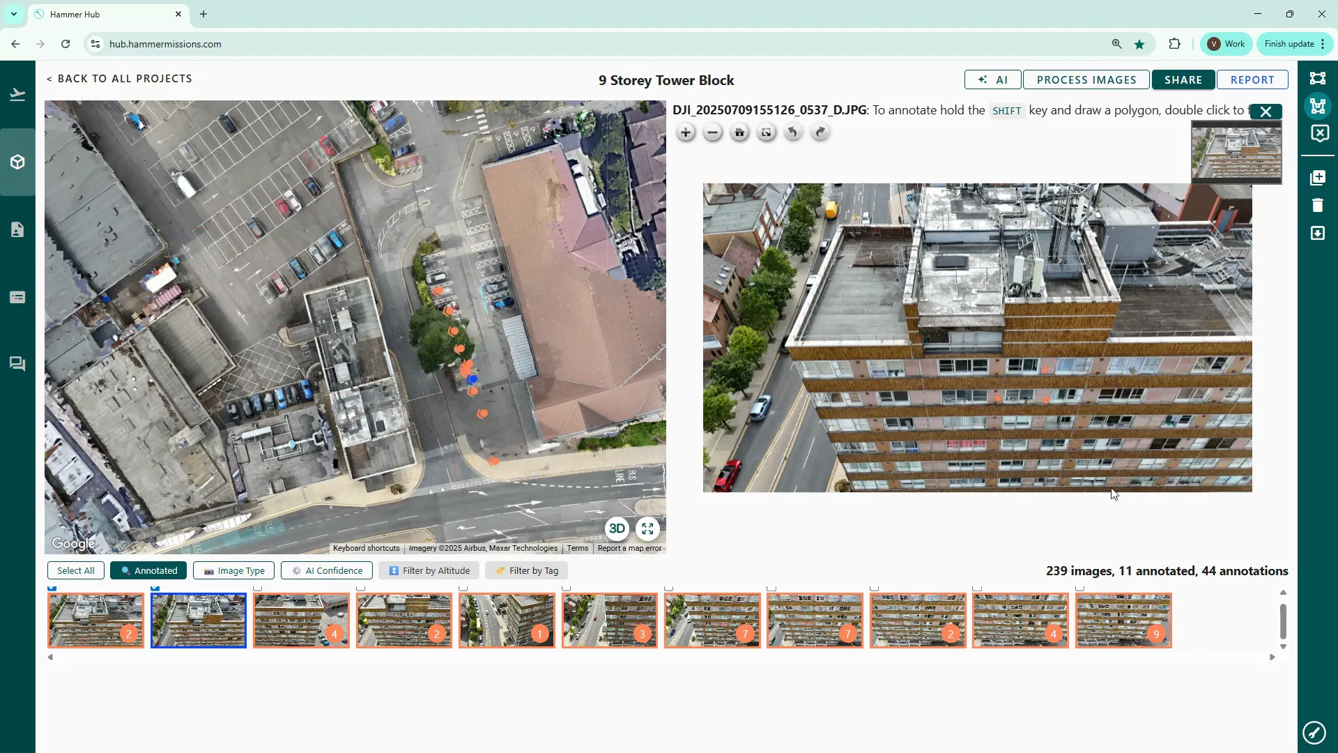This screenshot has width=1338, height=753.
Task: Click the PROCESS IMAGES button
Action: 1086,79
